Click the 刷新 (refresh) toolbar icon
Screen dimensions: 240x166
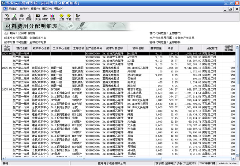[14, 17]
